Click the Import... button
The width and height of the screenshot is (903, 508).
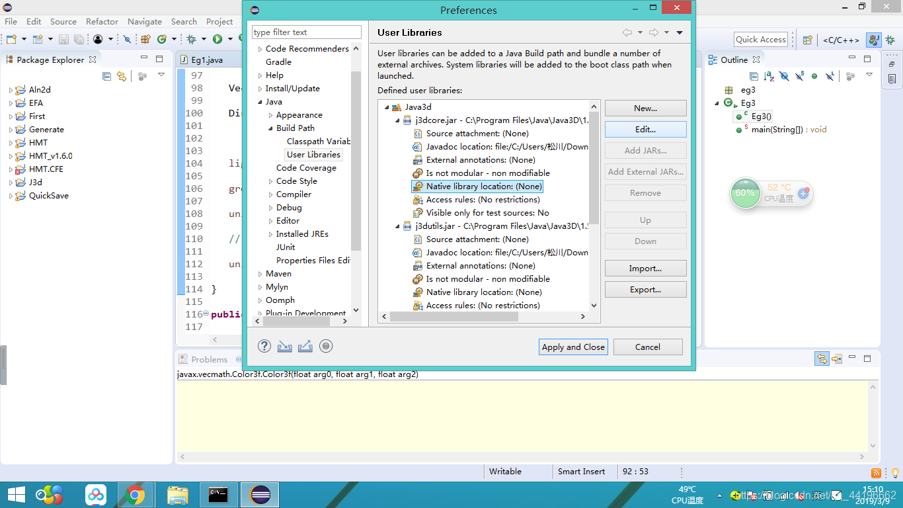646,268
